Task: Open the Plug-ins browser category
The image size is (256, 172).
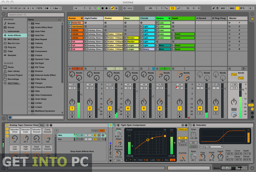Action: coord(12,47)
